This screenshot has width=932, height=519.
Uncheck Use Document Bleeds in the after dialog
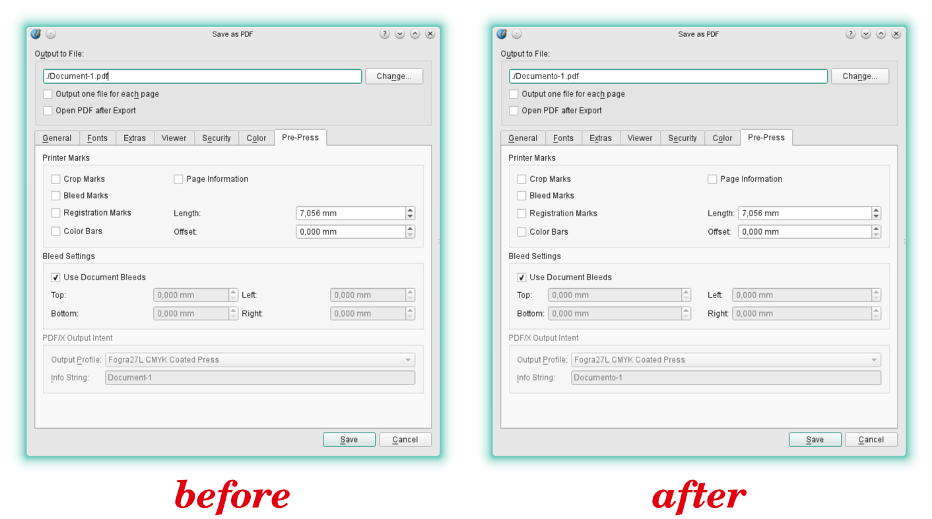522,278
